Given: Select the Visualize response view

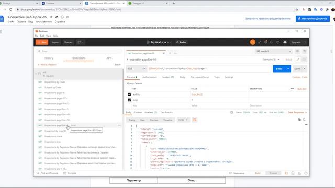Looking at the screenshot, I should click(167, 120).
